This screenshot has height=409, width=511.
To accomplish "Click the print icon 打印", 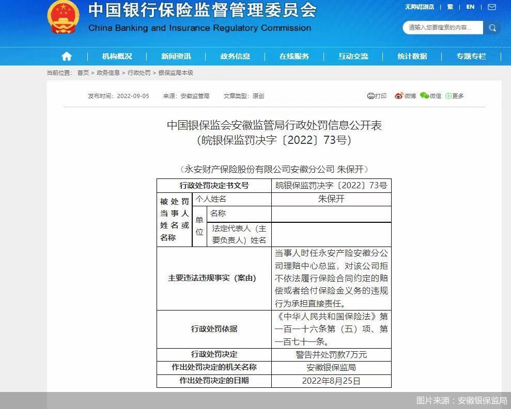I will click(x=377, y=95).
